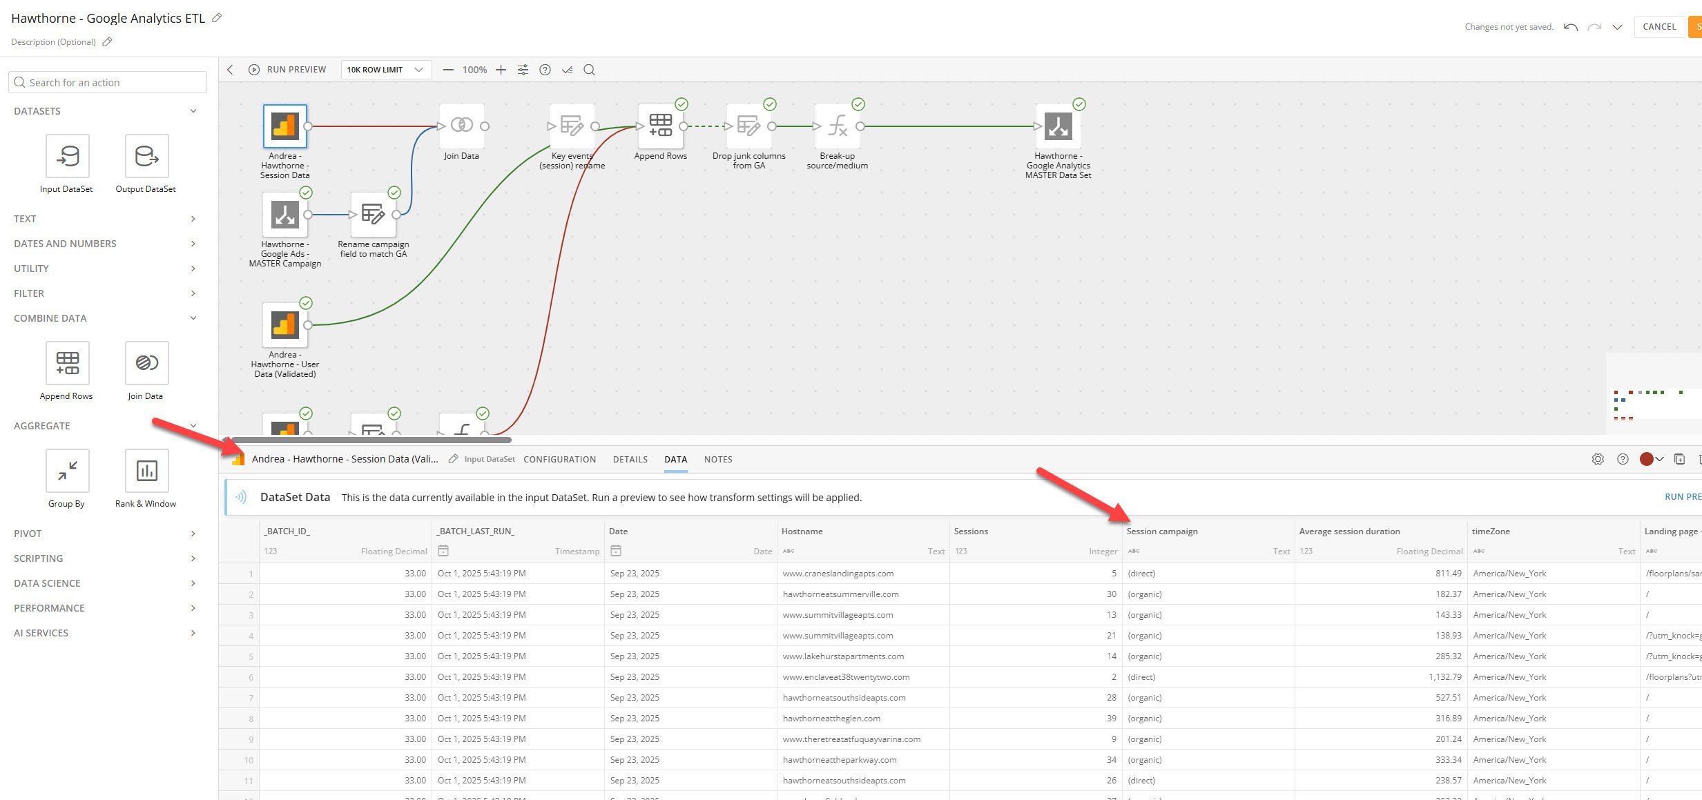1702x800 pixels.
Task: Select the Rank & Window action tile
Action: tap(146, 471)
